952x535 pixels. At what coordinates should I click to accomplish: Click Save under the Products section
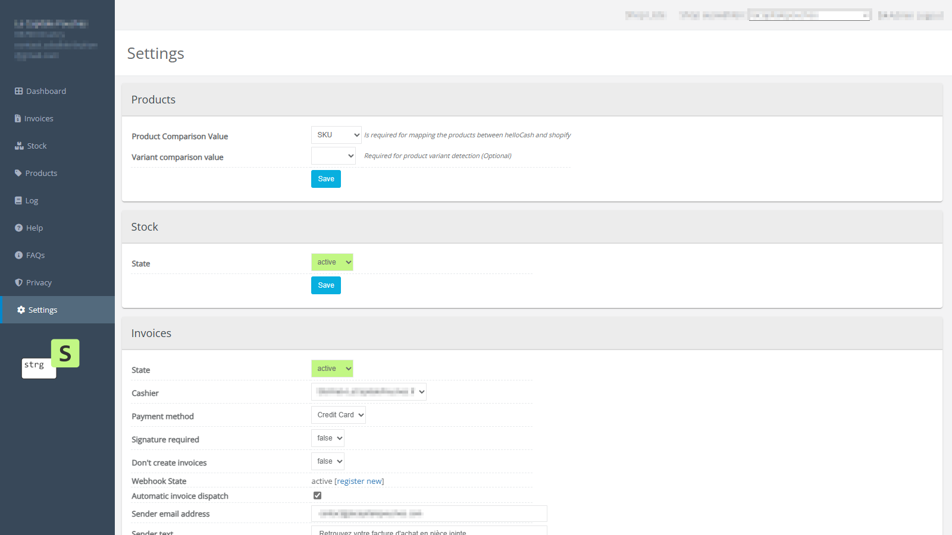tap(325, 178)
